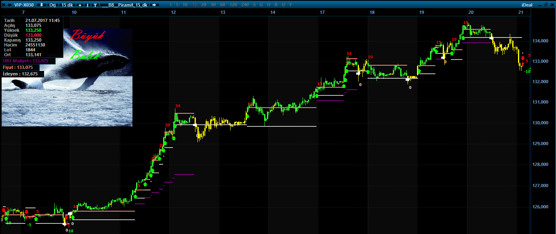Select the 60 minute timeframe
Viewport: 556px width, 234px height.
[x=222, y=4]
